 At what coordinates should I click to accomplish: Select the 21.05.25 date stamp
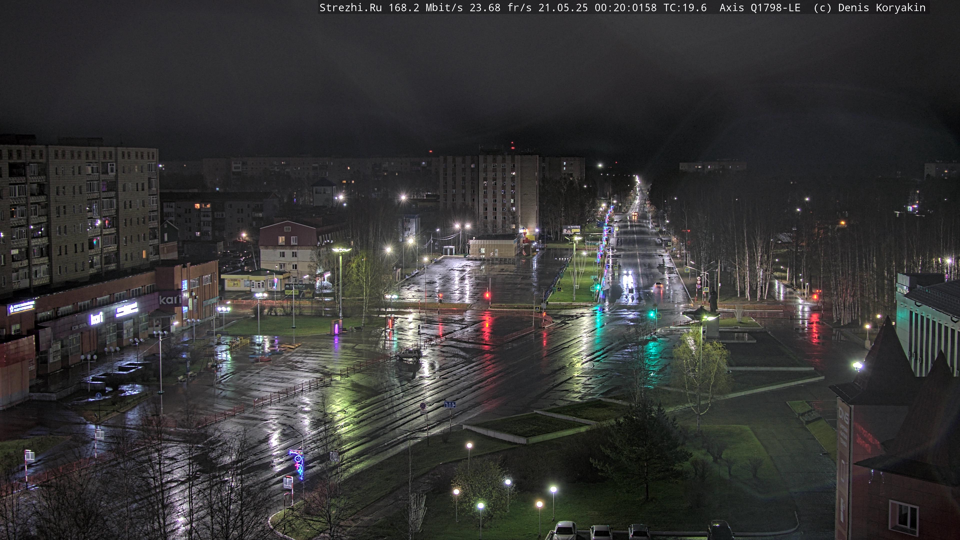tap(563, 8)
